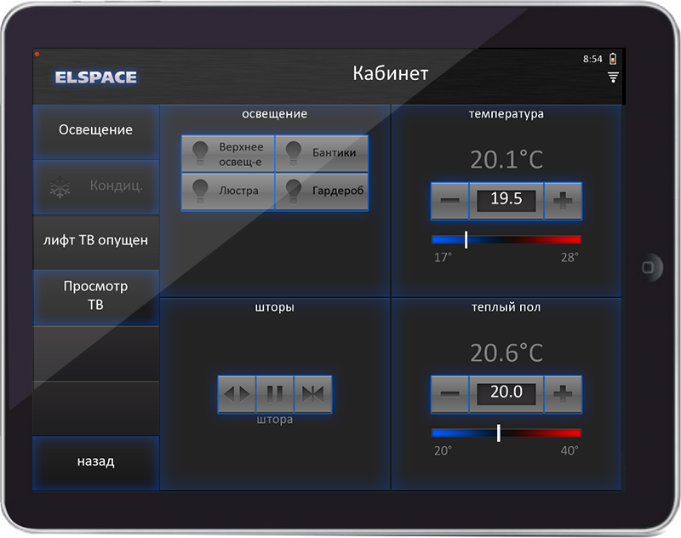This screenshot has width=681, height=538.
Task: Activate the Просмотр ТВ scene
Action: [95, 295]
